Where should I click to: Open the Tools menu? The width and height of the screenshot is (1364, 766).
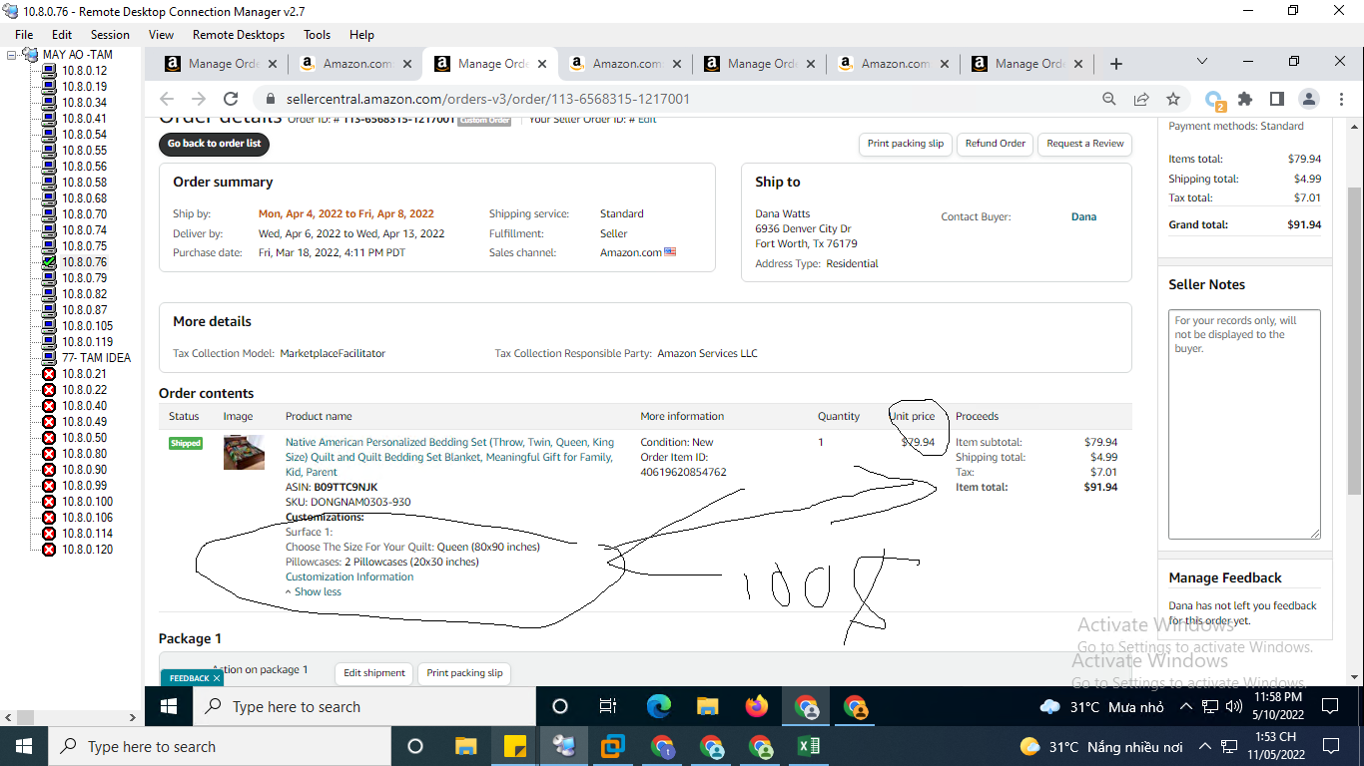click(x=317, y=34)
